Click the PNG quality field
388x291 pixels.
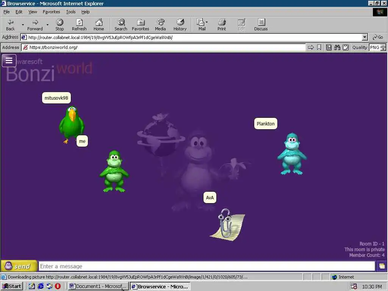click(x=375, y=47)
